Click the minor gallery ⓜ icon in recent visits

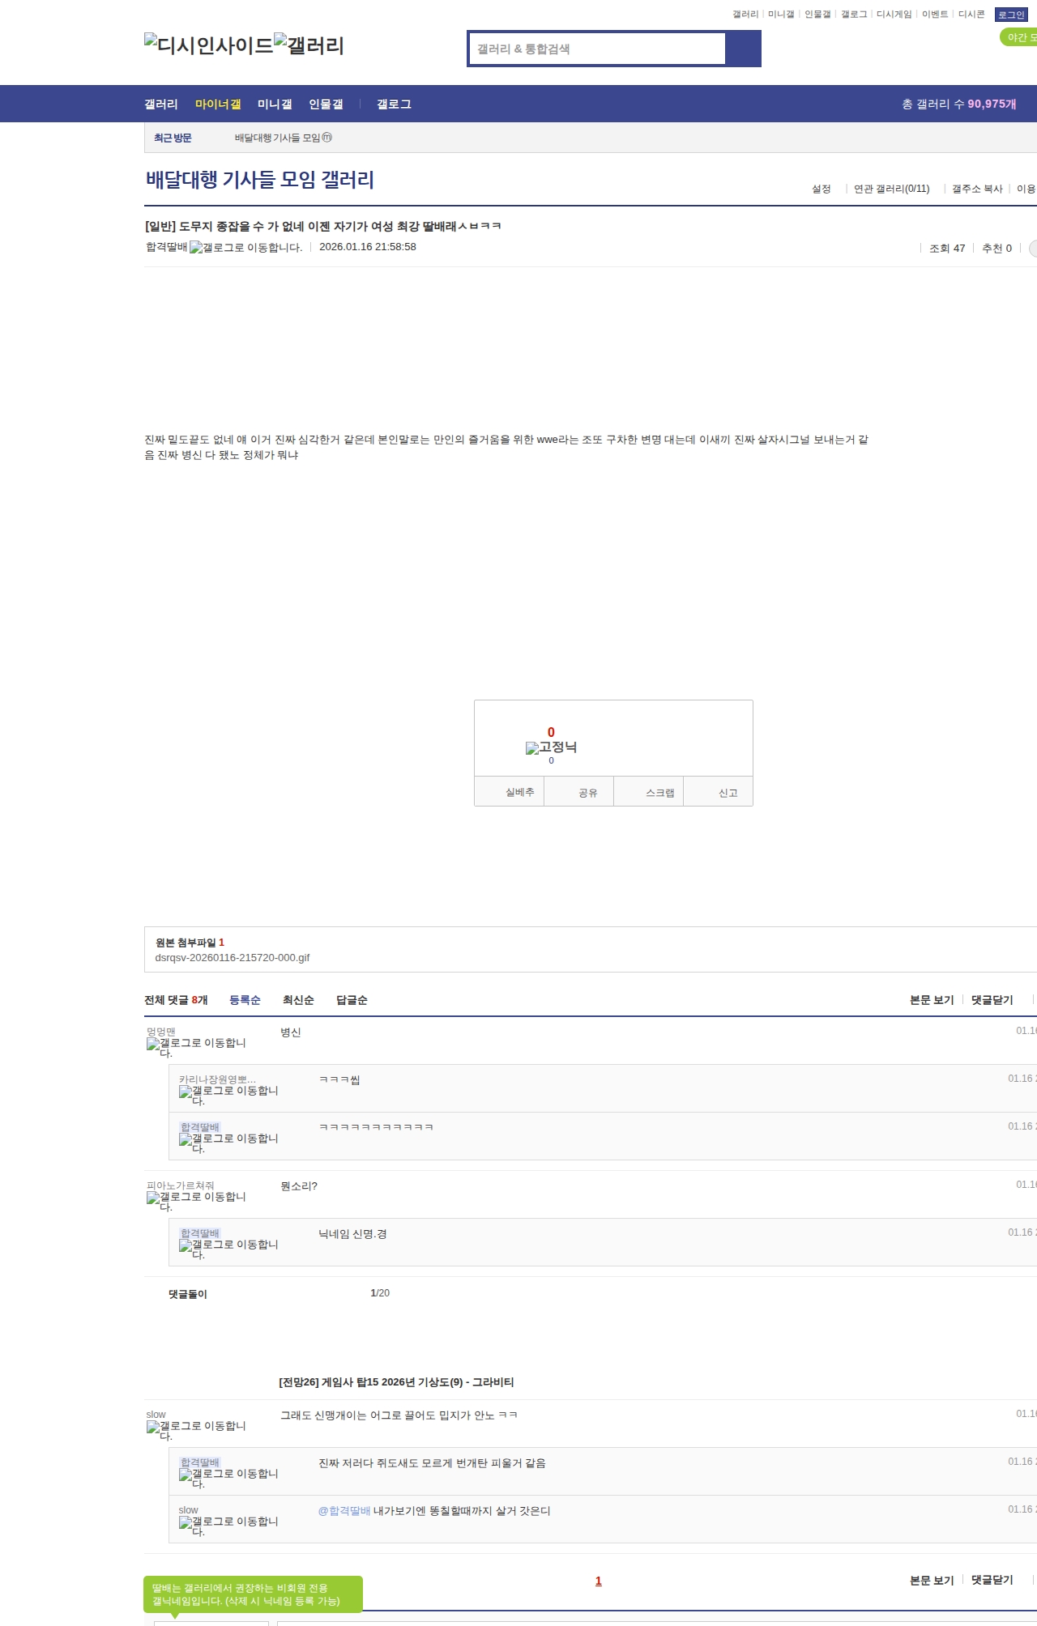(x=327, y=138)
